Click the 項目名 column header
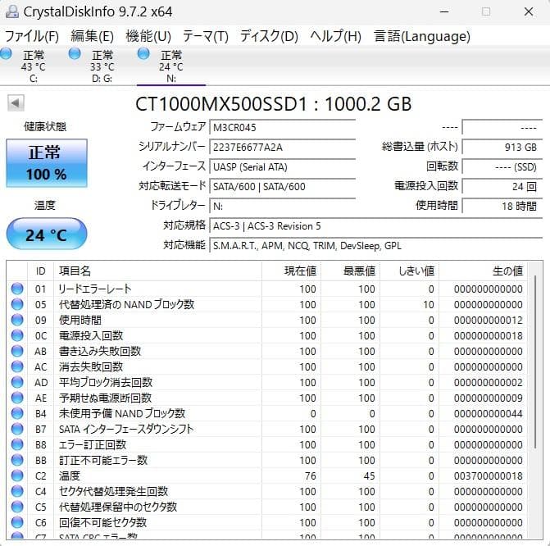The height and width of the screenshot is (546, 550). pos(157,271)
